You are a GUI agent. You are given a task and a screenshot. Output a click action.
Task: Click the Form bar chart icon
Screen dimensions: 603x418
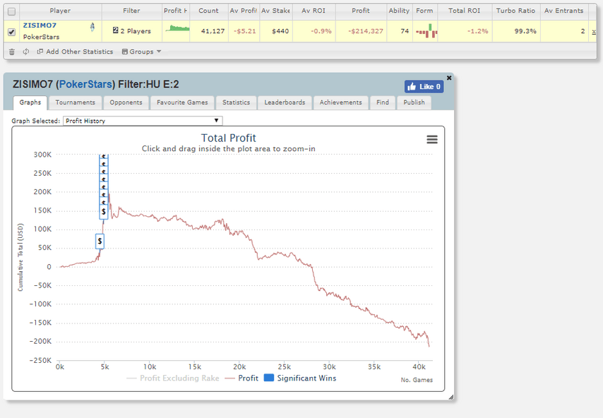coord(424,31)
